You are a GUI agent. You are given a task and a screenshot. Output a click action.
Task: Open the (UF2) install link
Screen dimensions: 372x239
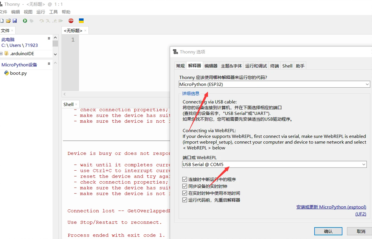(x=361, y=214)
